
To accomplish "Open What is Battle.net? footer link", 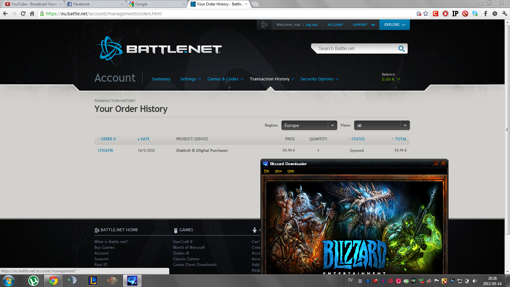I will pyautogui.click(x=111, y=242).
